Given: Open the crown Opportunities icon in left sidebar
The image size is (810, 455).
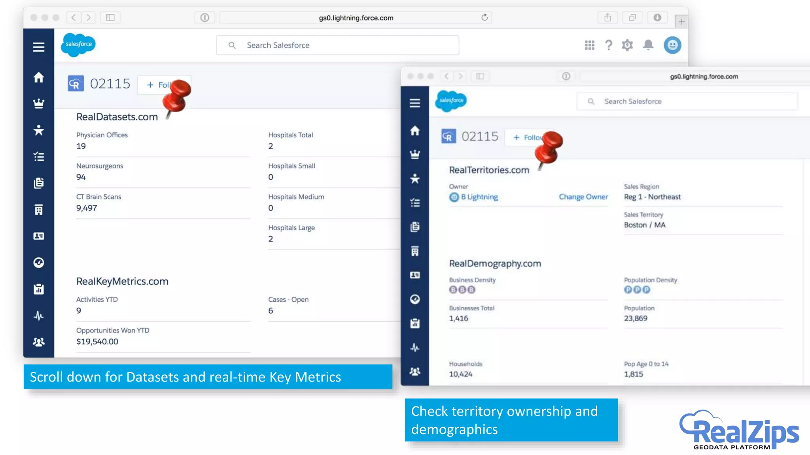Looking at the screenshot, I should pyautogui.click(x=38, y=103).
